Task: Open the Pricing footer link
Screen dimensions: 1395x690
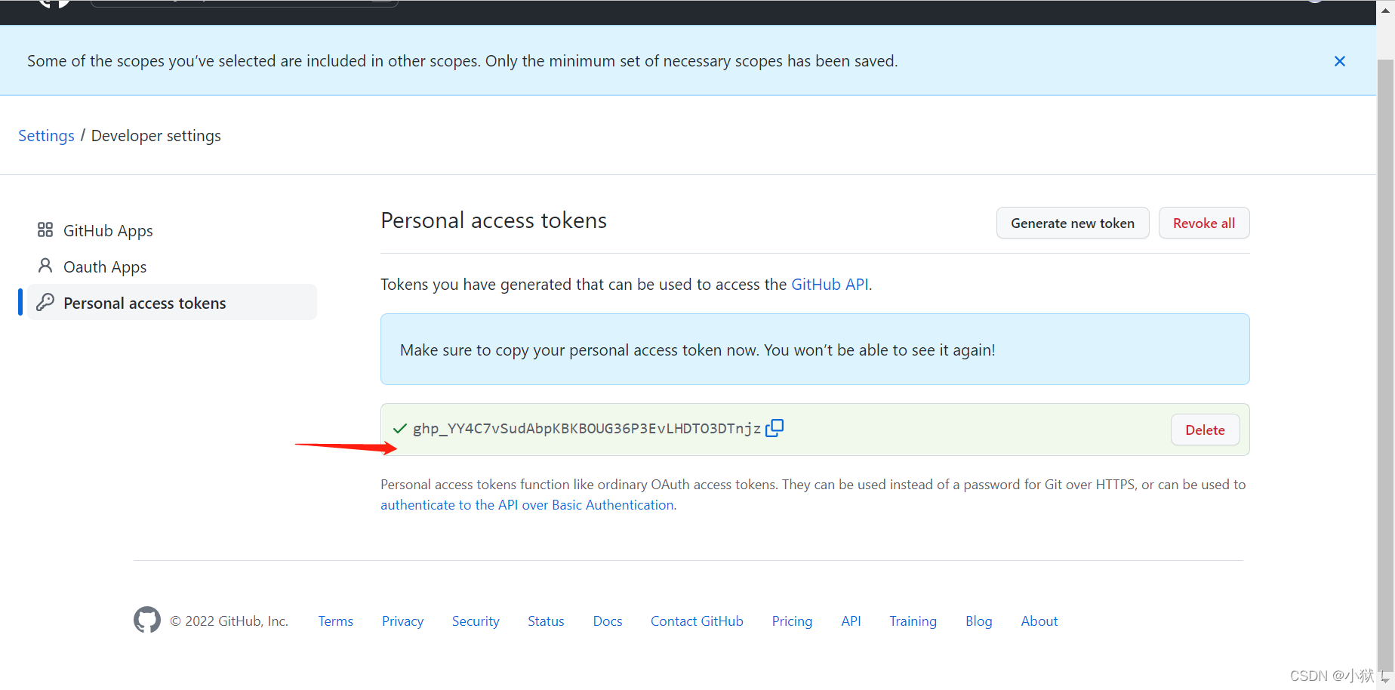Action: pos(792,621)
